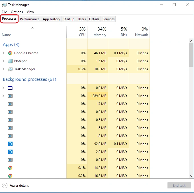Click the 46.1 MB memory cell
This screenshot has width=194, height=193.
[x=98, y=53]
